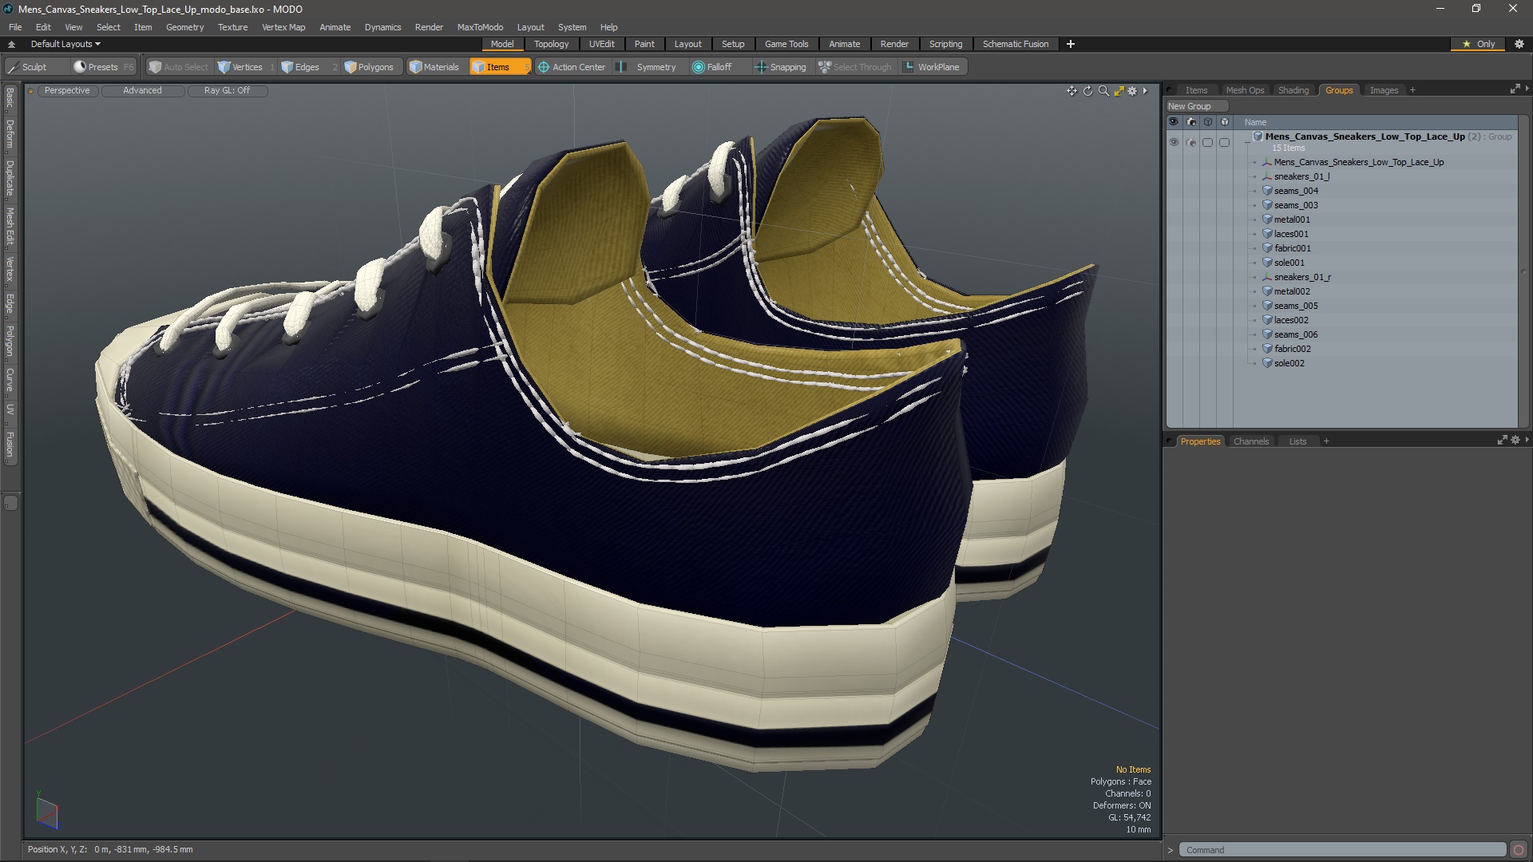The width and height of the screenshot is (1533, 862).
Task: Click the mesh icon of fabric001
Action: coord(1267,248)
